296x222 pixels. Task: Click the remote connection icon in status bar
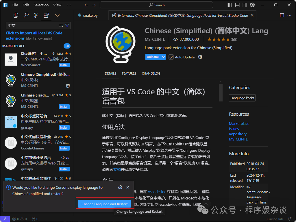click(4, 219)
